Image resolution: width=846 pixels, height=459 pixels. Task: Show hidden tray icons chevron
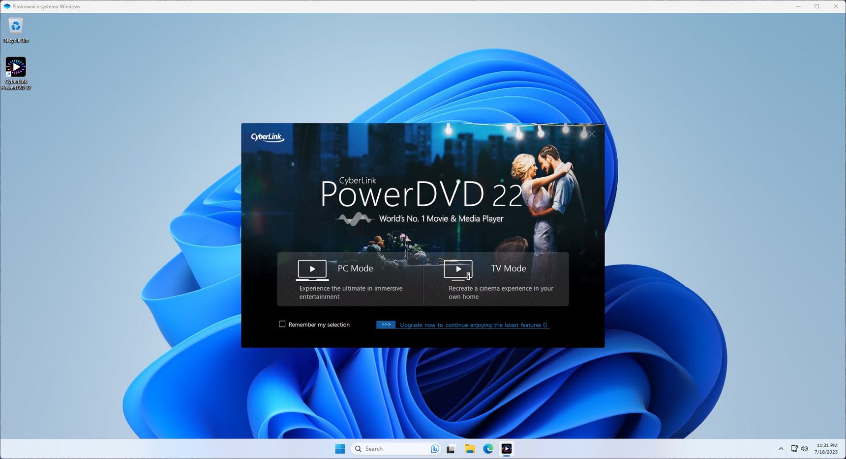pos(781,449)
